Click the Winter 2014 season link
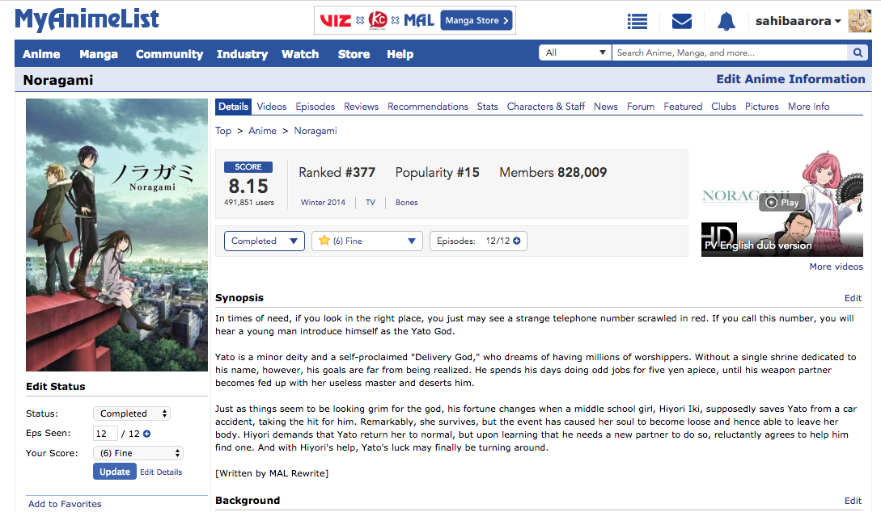The width and height of the screenshot is (881, 512). pos(323,203)
